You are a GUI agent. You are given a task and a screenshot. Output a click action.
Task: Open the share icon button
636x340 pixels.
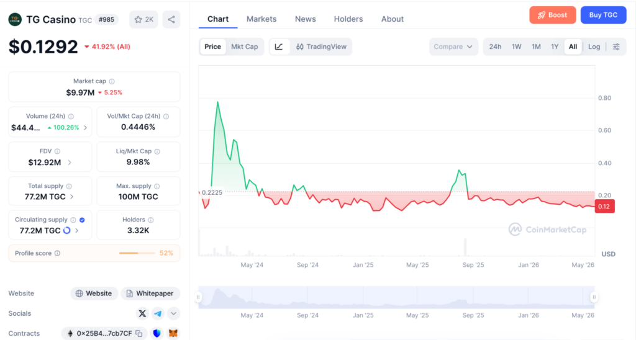coord(171,19)
